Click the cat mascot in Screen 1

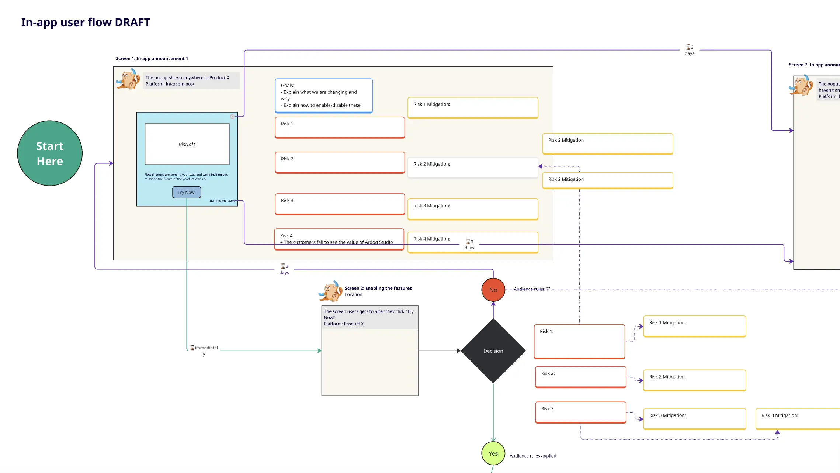(128, 79)
